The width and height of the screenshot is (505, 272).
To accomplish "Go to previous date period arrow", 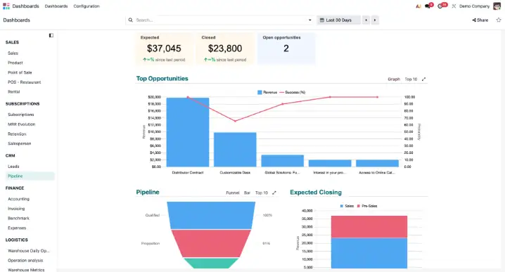I will click(366, 20).
